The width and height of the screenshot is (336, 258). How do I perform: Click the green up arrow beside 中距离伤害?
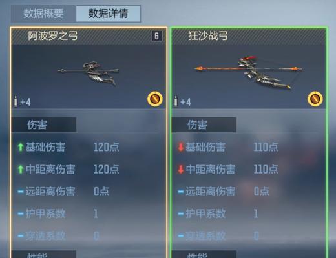tap(21, 169)
